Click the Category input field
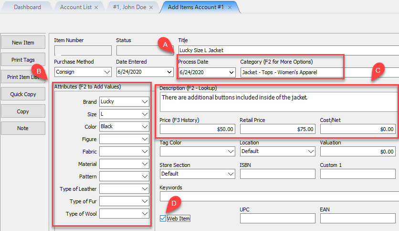 tap(320, 72)
